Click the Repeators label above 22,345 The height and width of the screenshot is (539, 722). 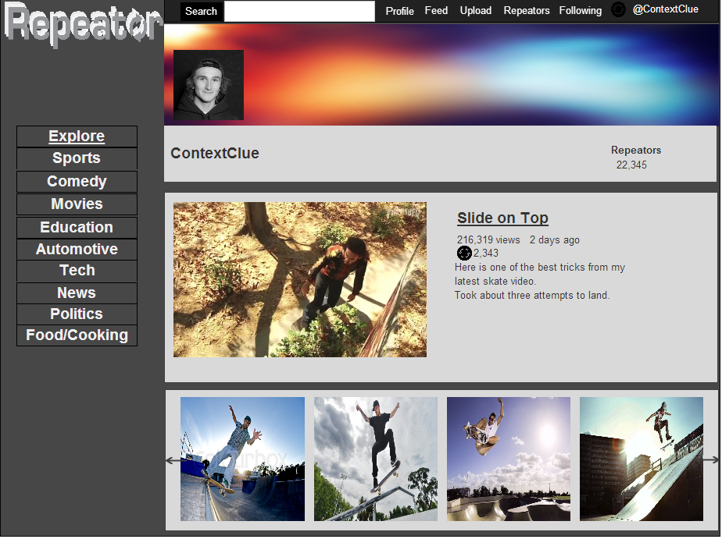click(x=636, y=151)
